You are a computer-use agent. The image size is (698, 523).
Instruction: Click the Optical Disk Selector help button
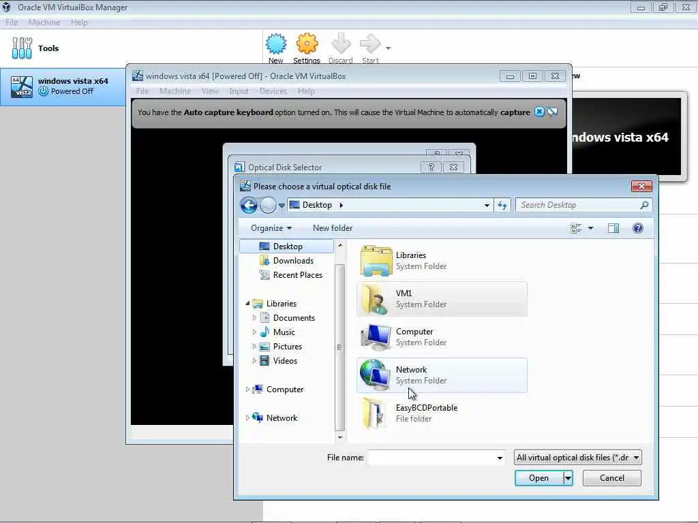(x=431, y=168)
